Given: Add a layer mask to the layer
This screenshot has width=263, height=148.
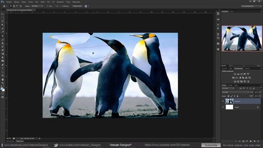Looking at the screenshot, I should pos(243,141).
